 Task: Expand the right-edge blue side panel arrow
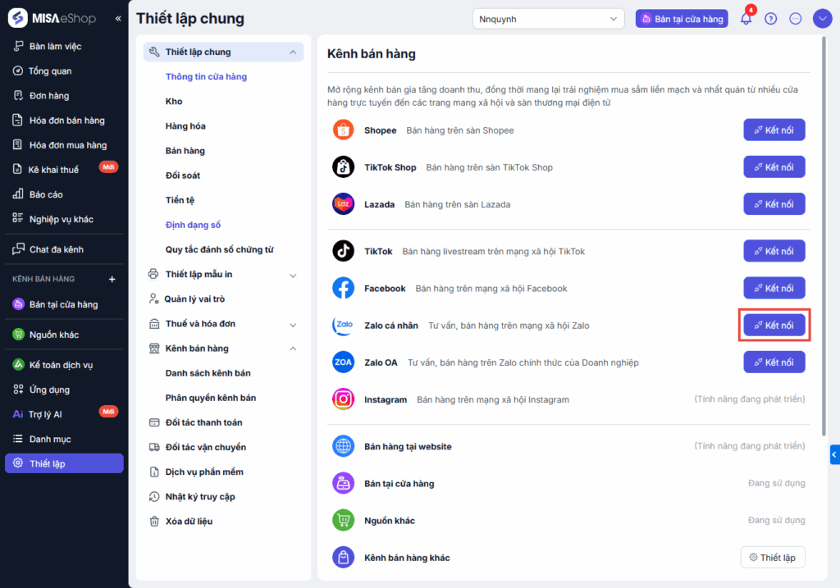(x=834, y=454)
